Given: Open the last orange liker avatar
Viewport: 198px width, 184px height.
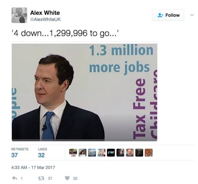Looking at the screenshot, I should coord(149,153).
